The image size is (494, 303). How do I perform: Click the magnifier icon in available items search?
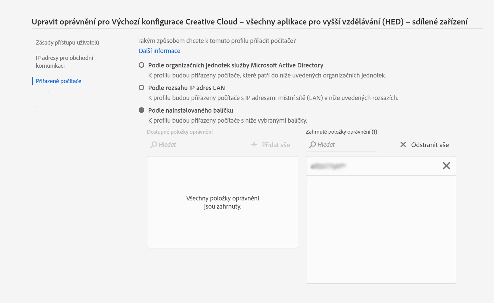pyautogui.click(x=153, y=145)
